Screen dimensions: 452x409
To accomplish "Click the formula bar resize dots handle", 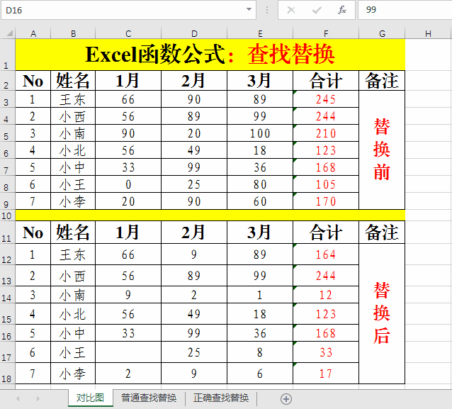I will coord(267,10).
